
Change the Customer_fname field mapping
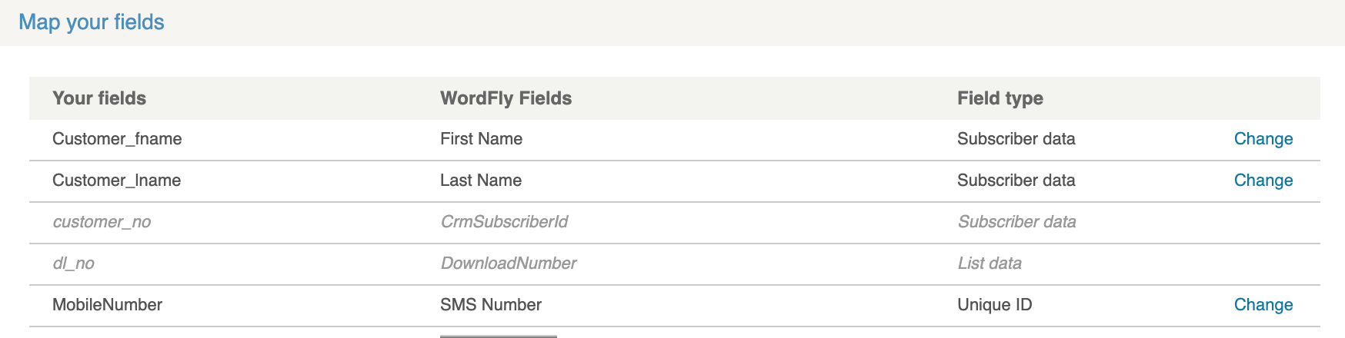(x=1263, y=139)
